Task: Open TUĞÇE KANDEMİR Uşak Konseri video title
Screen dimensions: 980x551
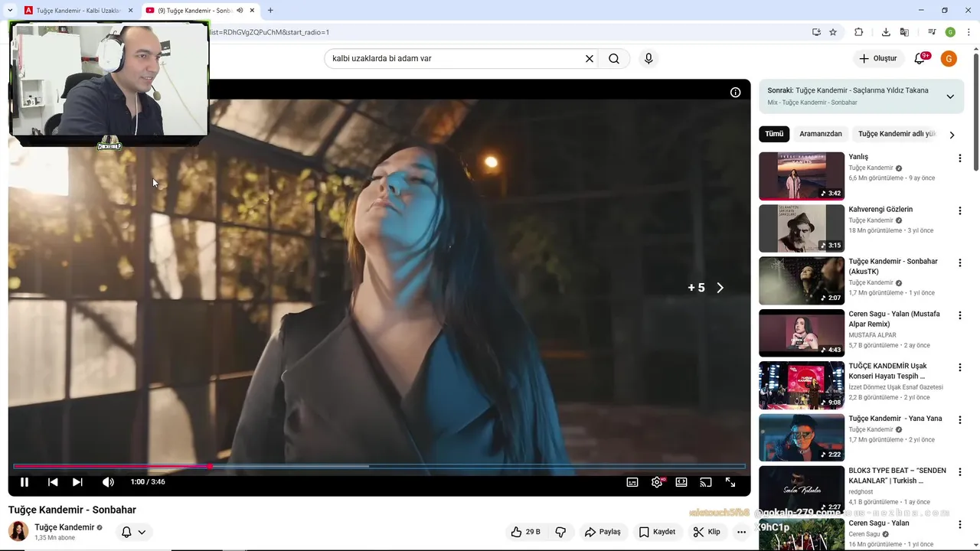Action: click(x=887, y=371)
